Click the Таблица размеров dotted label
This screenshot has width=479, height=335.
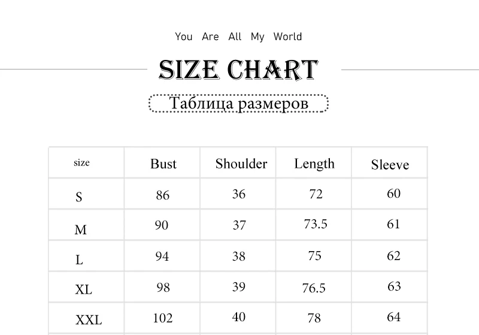point(238,103)
